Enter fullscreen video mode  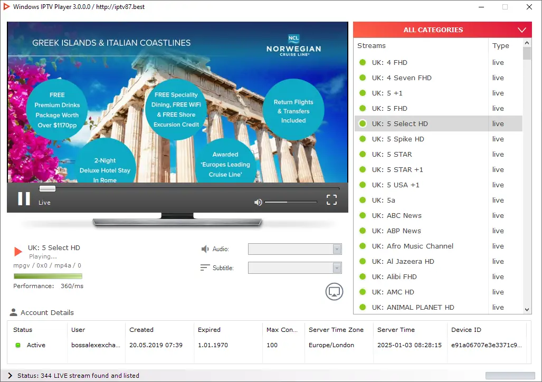click(x=331, y=199)
